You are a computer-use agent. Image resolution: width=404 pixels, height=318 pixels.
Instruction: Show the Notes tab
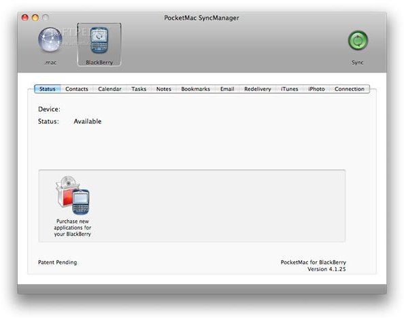click(164, 89)
